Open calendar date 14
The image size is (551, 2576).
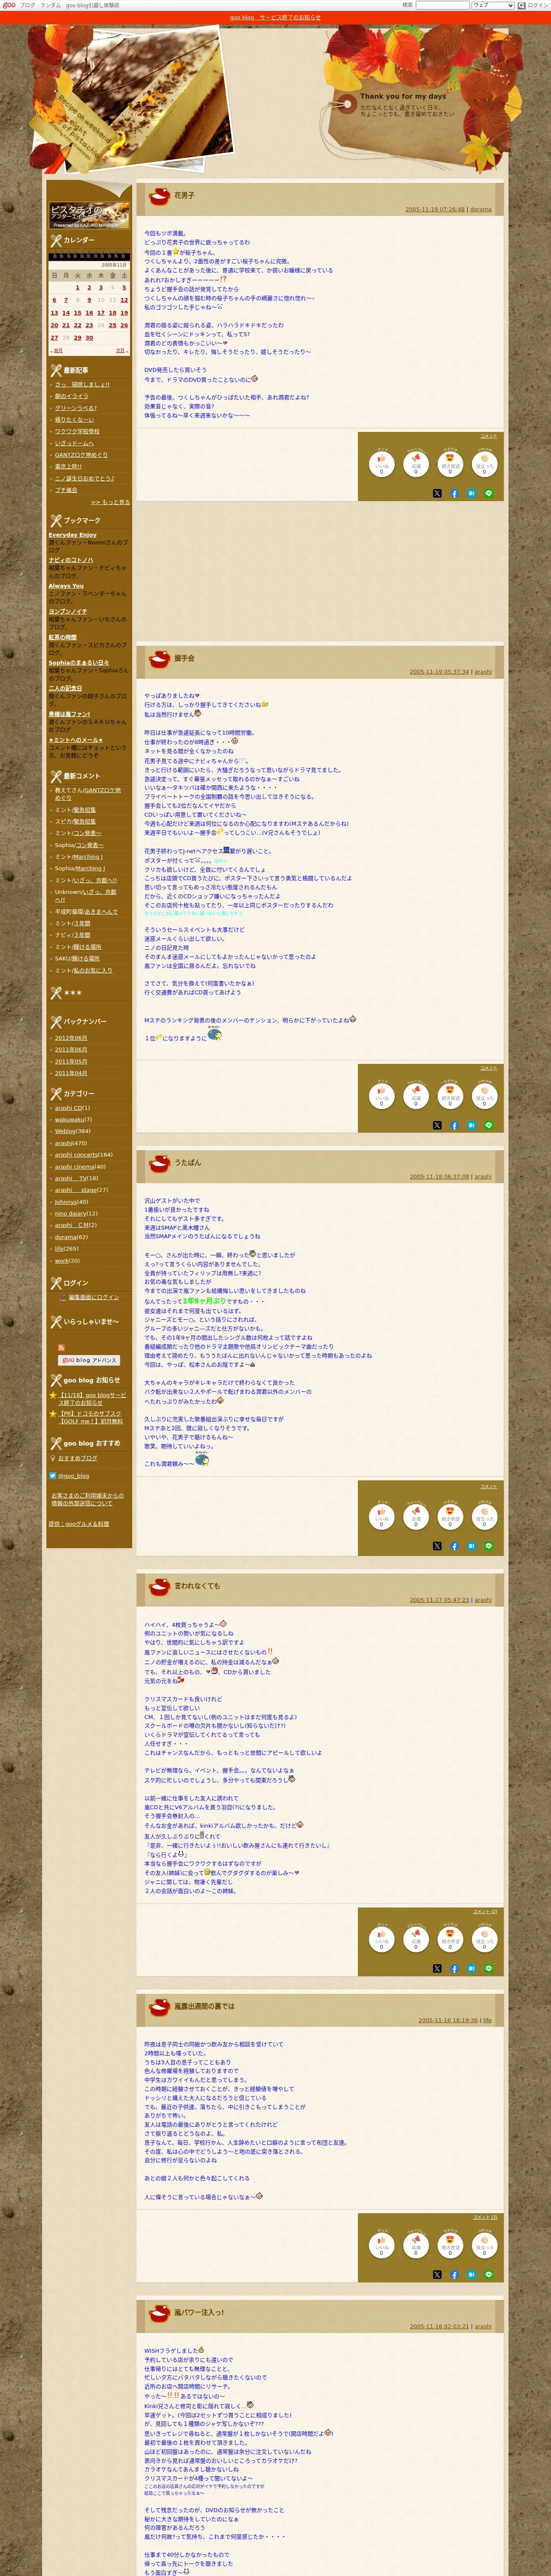pos(66,312)
